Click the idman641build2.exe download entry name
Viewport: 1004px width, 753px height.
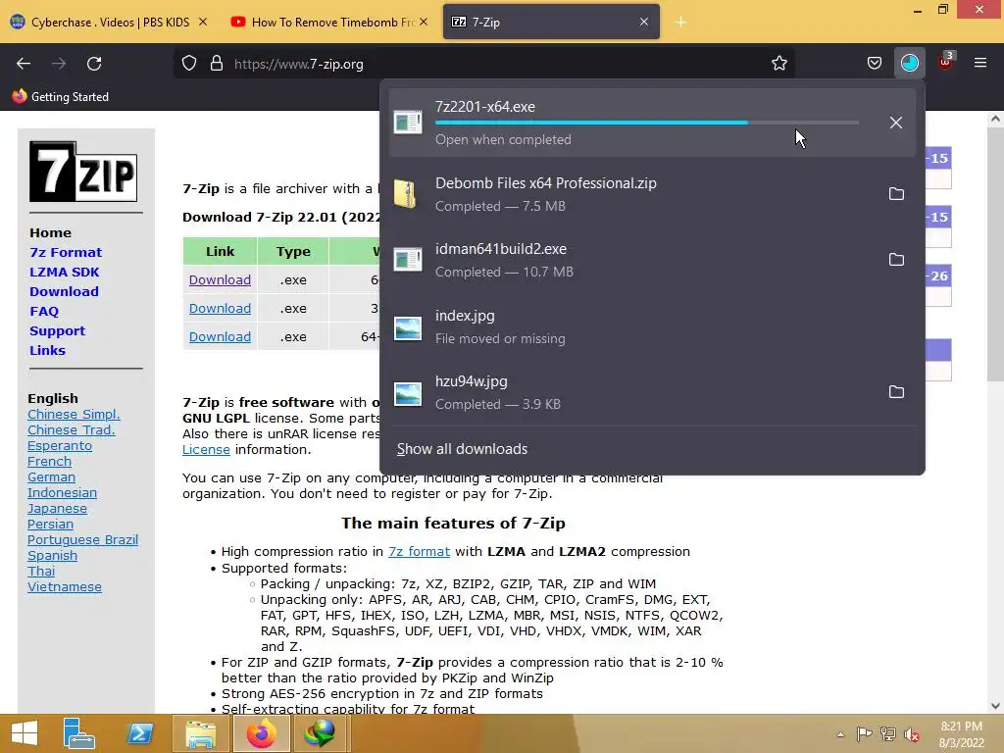501,249
